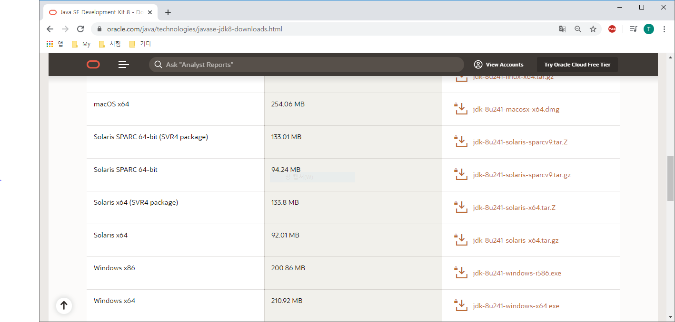The height and width of the screenshot is (322, 675).
Task: Click the Oracle logo icon
Action: (x=93, y=65)
